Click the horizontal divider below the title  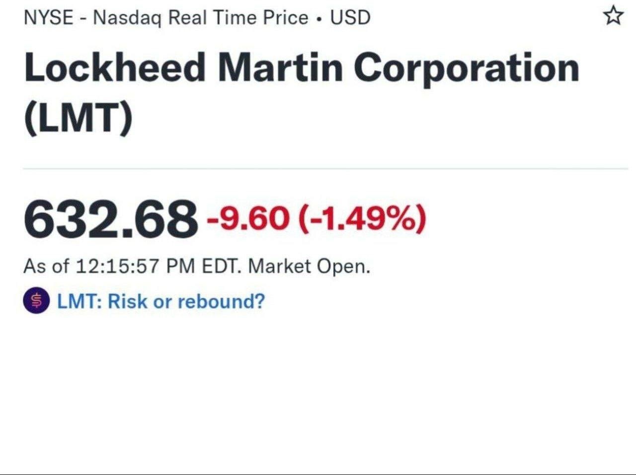pos(325,169)
